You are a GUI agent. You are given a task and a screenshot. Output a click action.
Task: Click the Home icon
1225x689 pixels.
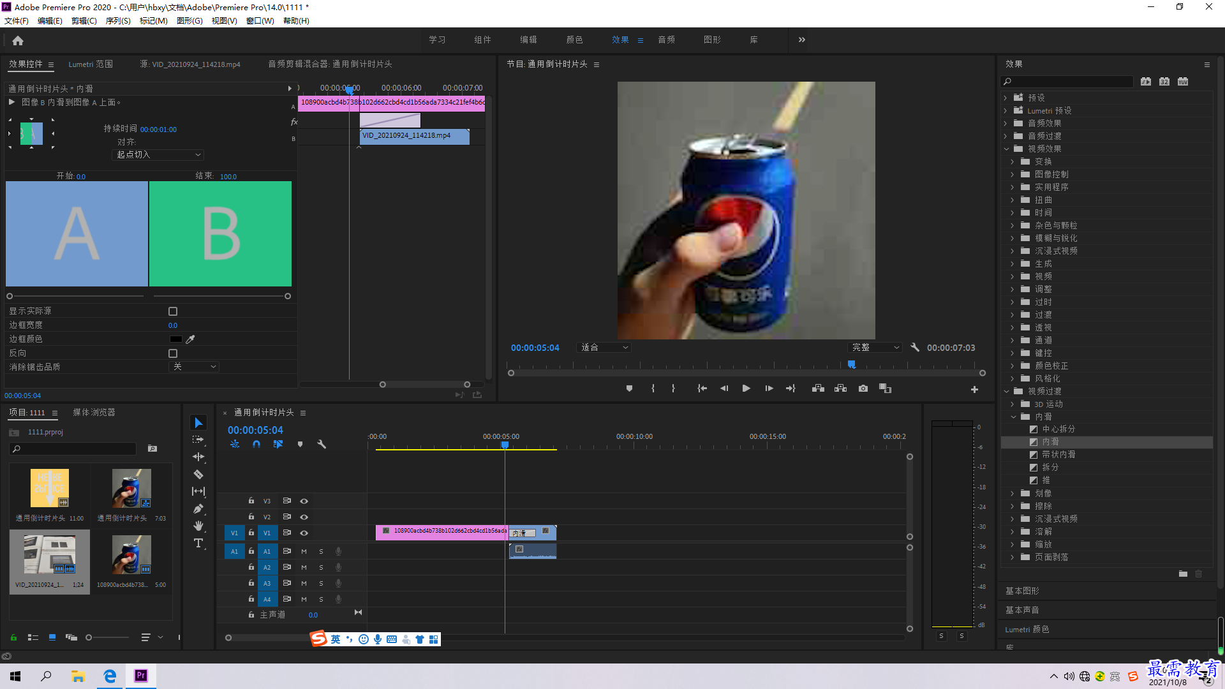pyautogui.click(x=18, y=40)
